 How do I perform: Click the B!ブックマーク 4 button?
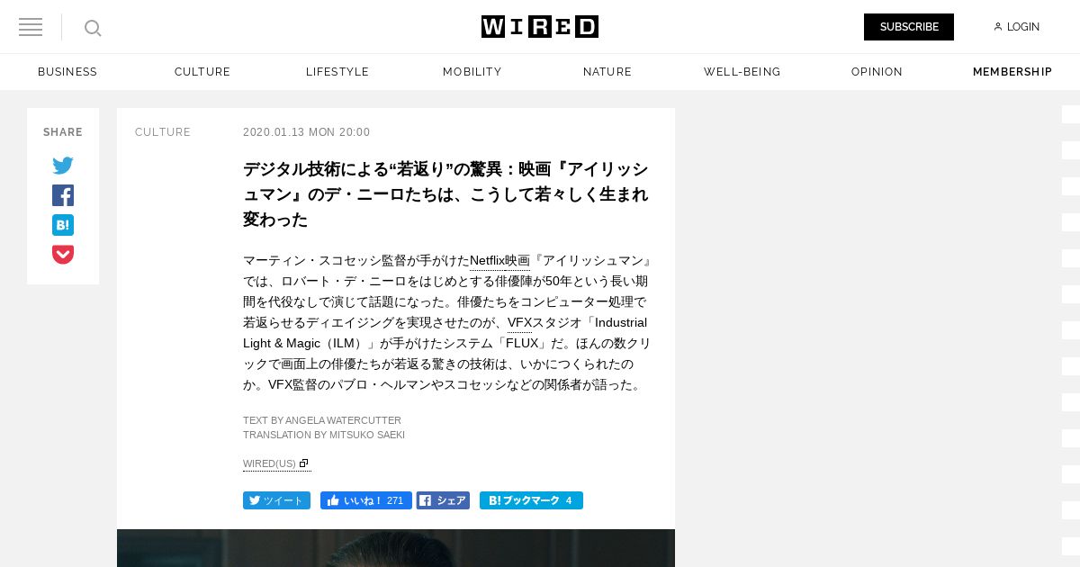coord(531,500)
